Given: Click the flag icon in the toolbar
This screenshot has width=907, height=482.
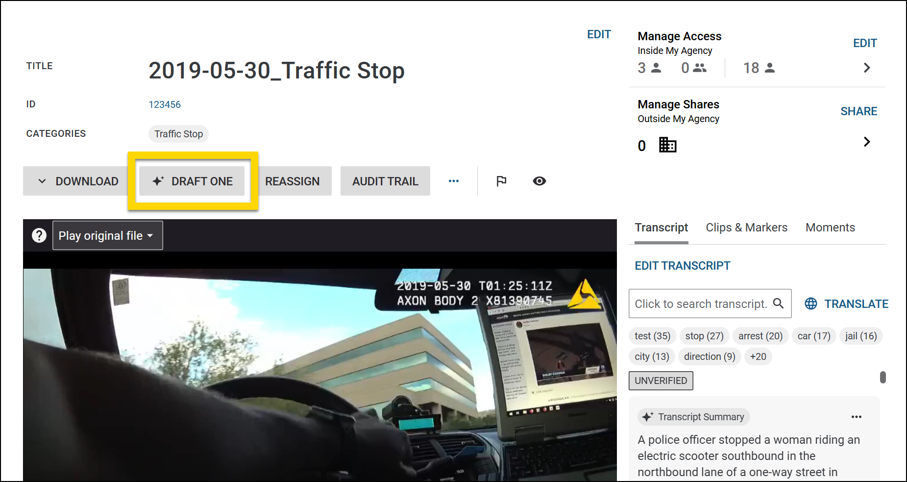Looking at the screenshot, I should pos(501,181).
